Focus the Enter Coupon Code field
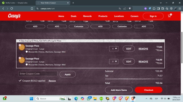Screen dimensions: 183x102 click(x=38, y=74)
